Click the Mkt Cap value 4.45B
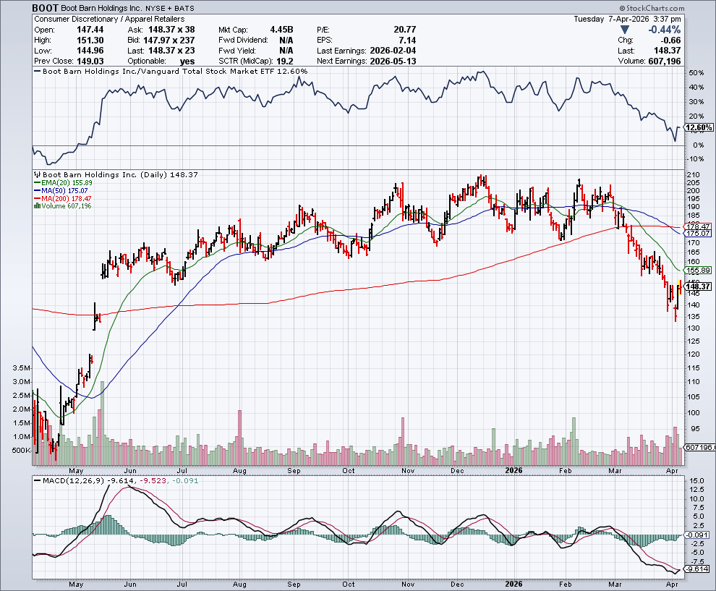Image resolution: width=716 pixels, height=591 pixels. tap(281, 30)
